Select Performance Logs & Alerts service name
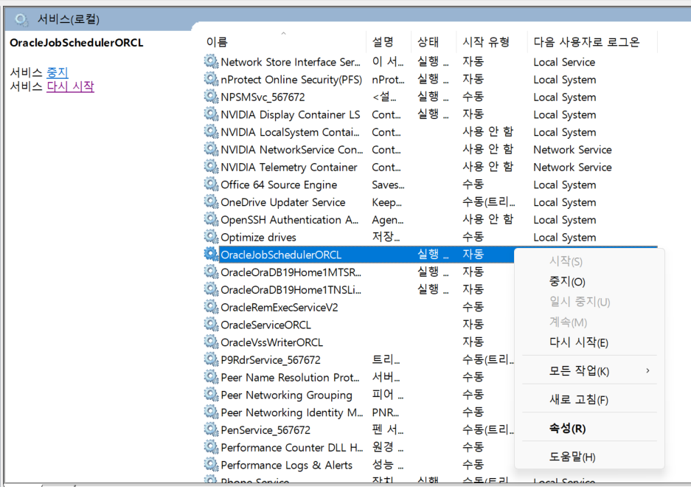Viewport: 691px width, 487px height. (286, 466)
